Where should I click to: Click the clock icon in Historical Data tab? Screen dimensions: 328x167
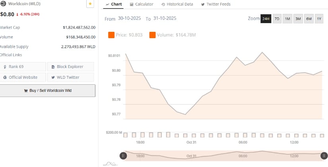click(x=163, y=4)
